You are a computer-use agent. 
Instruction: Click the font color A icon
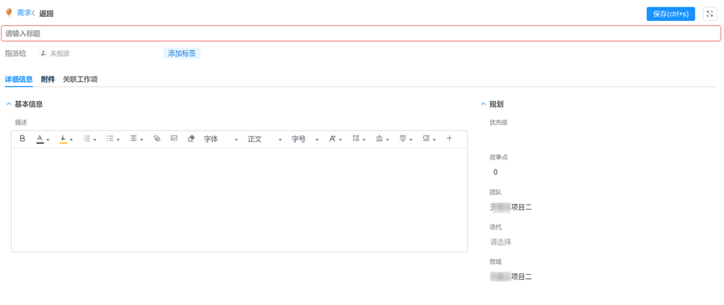pyautogui.click(x=40, y=139)
